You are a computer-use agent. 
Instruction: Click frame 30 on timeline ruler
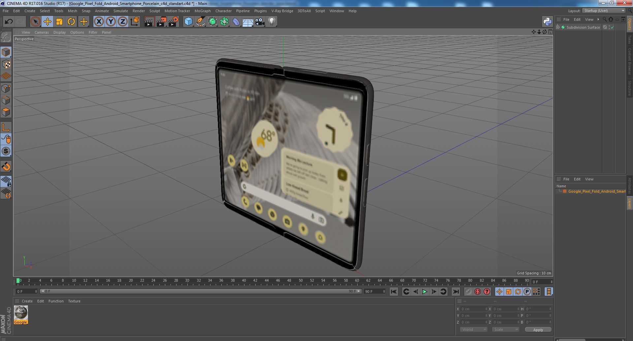pyautogui.click(x=187, y=281)
